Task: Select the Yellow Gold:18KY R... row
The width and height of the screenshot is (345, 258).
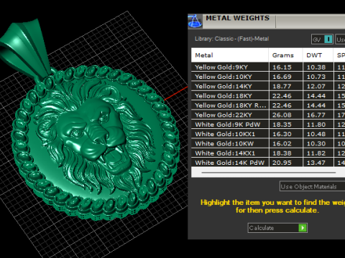Action: click(x=268, y=105)
